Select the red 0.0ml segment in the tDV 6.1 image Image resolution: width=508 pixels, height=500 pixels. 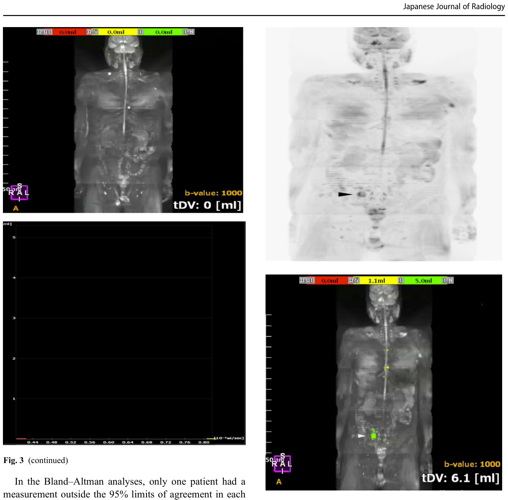pyautogui.click(x=330, y=280)
